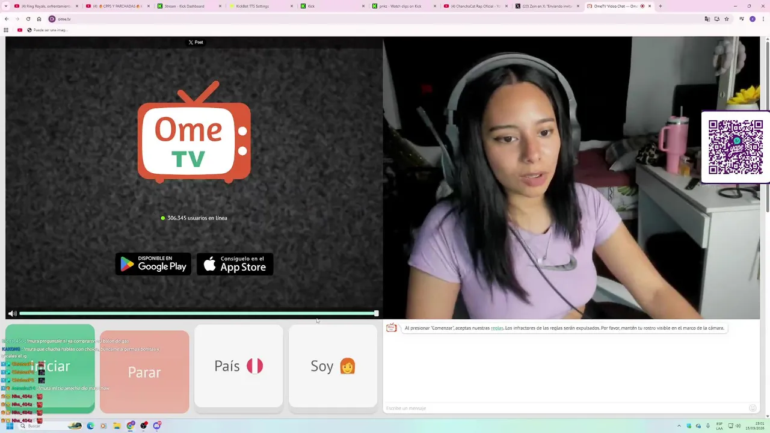Click the streamer webcam preview

click(571, 177)
